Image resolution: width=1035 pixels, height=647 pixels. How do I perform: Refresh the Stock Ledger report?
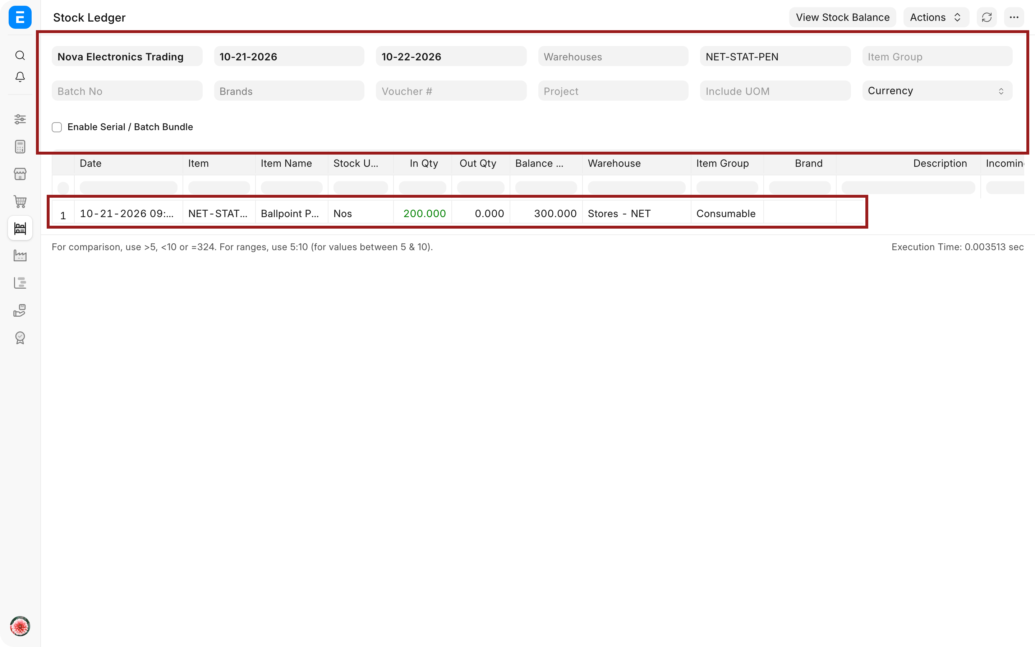tap(987, 18)
